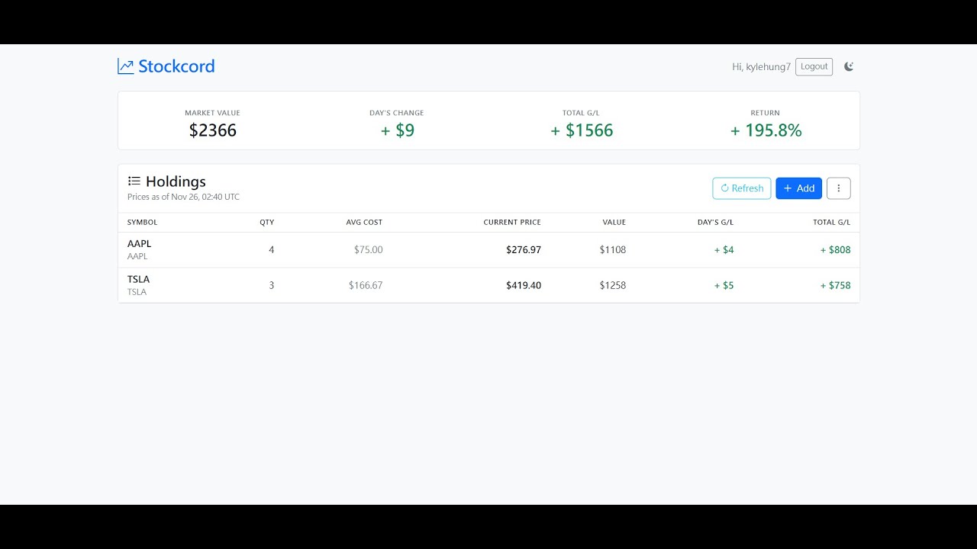This screenshot has height=549, width=977.
Task: Add a new holding with the Add button
Action: [798, 188]
